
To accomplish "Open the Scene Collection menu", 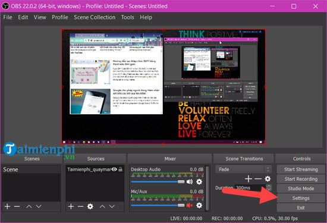I will coord(95,17).
